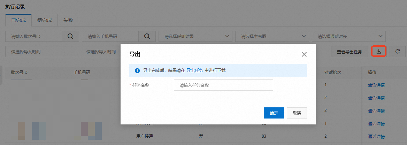The width and height of the screenshot is (407, 145).
Task: Click the value 83 in last row
Action: (x=264, y=136)
